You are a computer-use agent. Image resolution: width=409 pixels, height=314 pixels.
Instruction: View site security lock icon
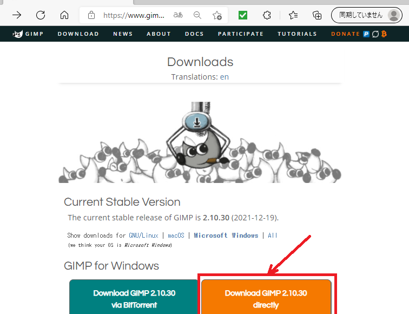pos(91,15)
